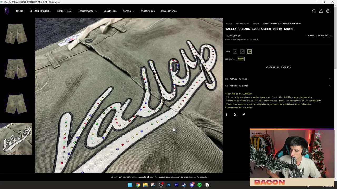Click Agregar al carrito button
The height and width of the screenshot is (189, 337).
278,67
